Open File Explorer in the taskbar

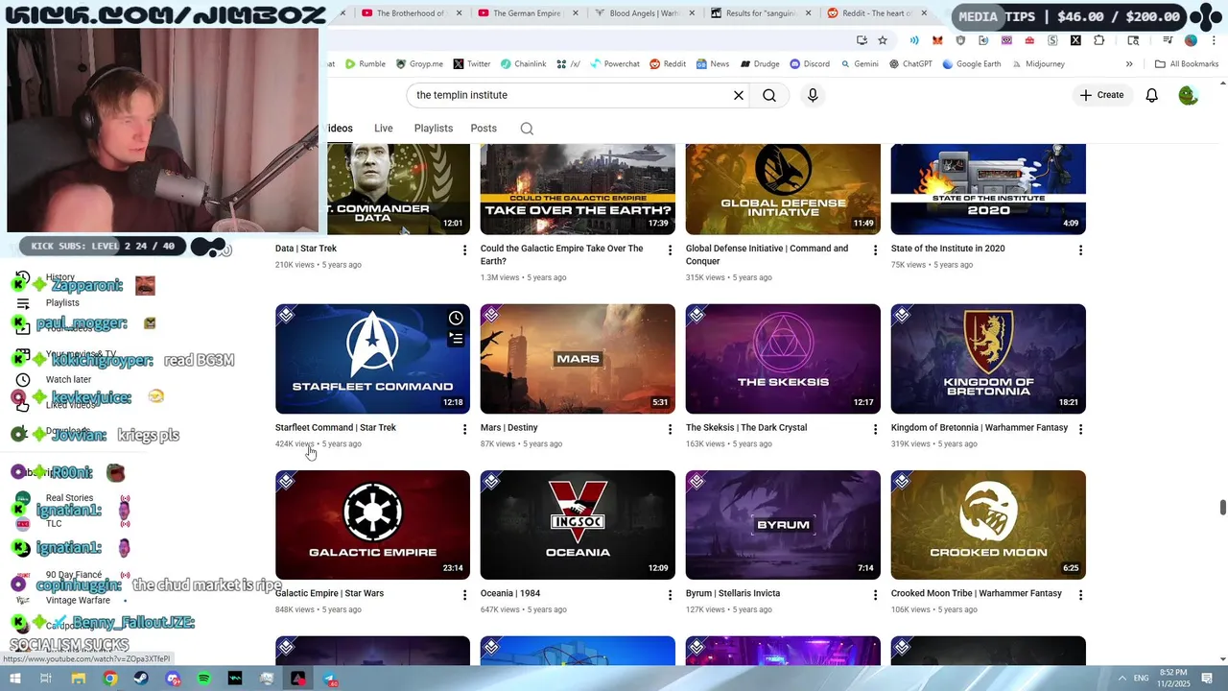[x=79, y=679]
